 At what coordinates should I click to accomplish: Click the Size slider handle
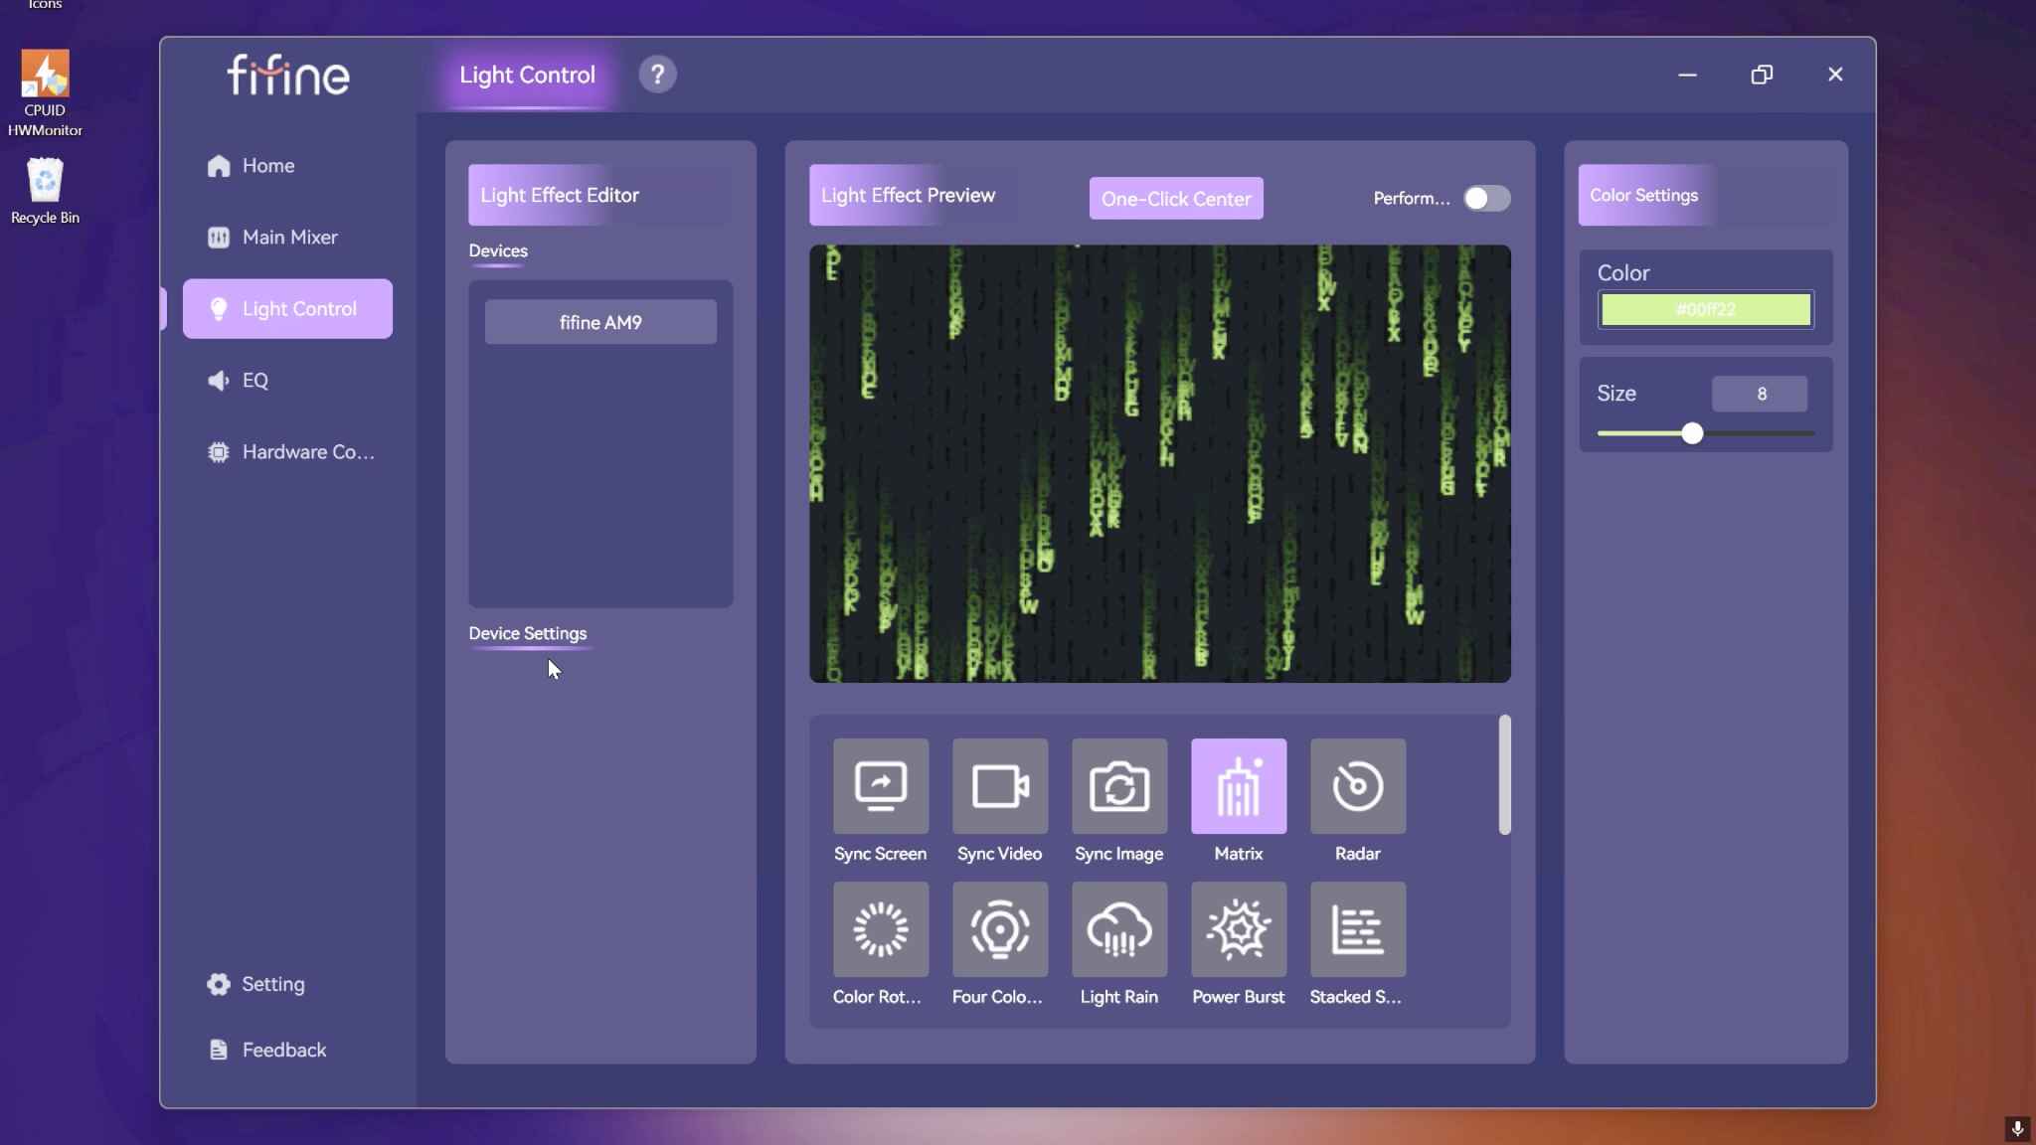point(1692,433)
